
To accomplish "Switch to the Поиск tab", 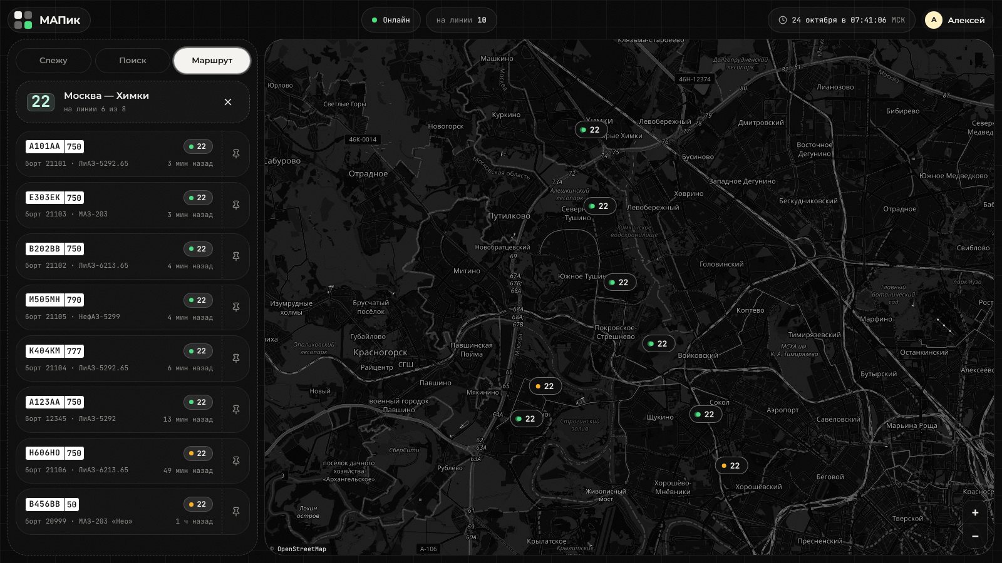I will click(x=133, y=61).
